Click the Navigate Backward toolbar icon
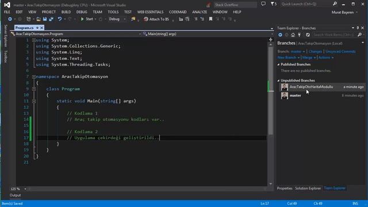368x207 pixels. [x=10, y=19]
